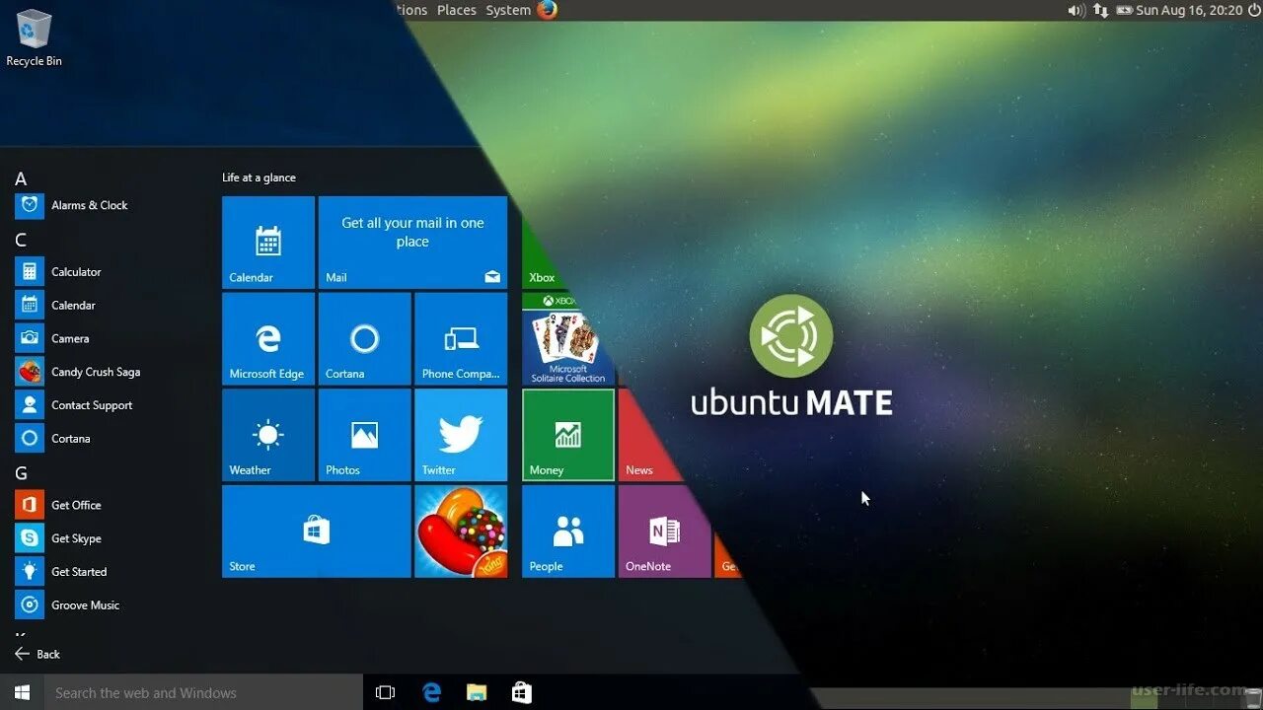Click the battery indicator in Ubuntu panel
1263x710 pixels.
click(1125, 10)
